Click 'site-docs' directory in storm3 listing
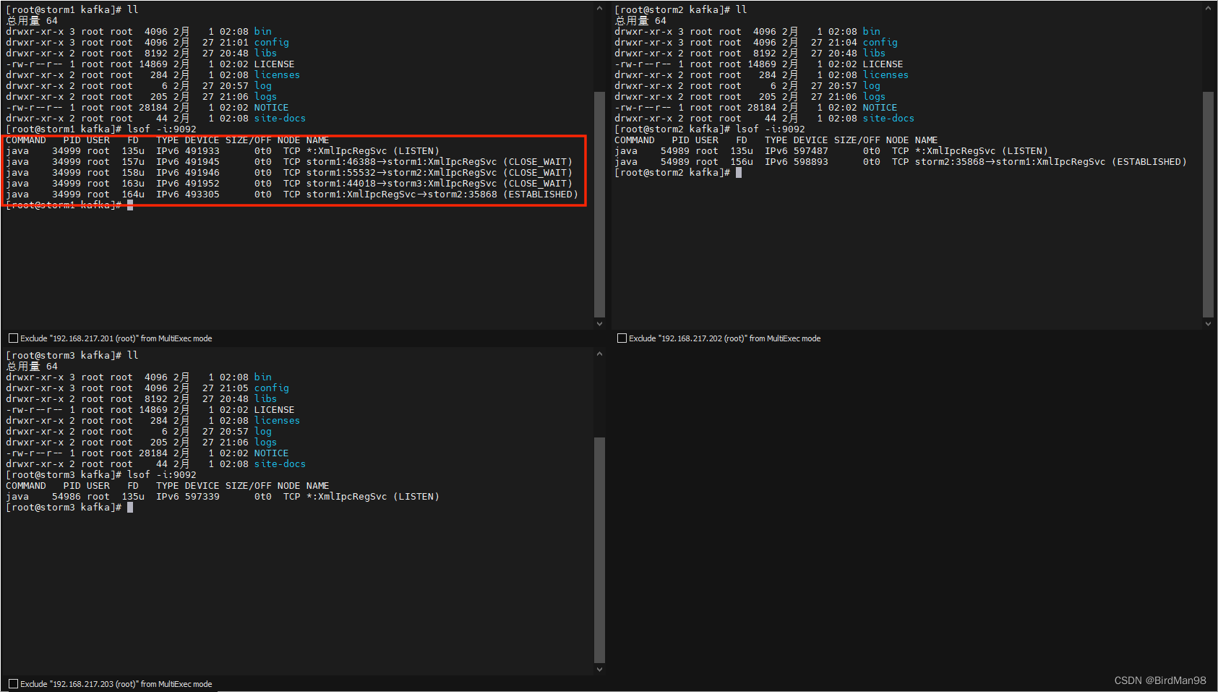This screenshot has height=692, width=1218. 280,464
